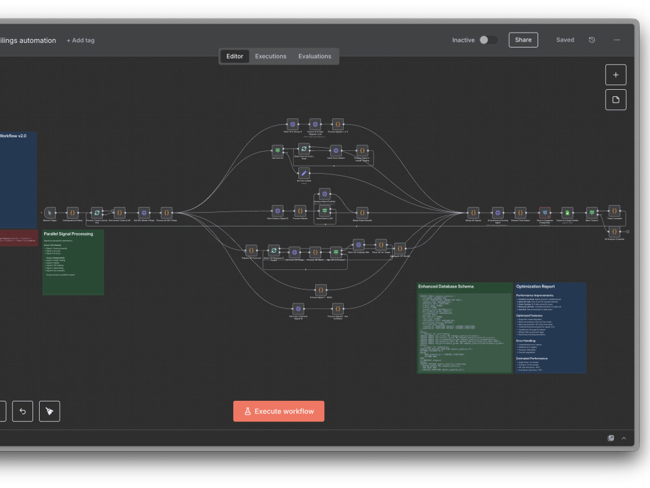Open the Parse 13F for Target node
This screenshot has width=650, height=488.
pyautogui.click(x=381, y=245)
